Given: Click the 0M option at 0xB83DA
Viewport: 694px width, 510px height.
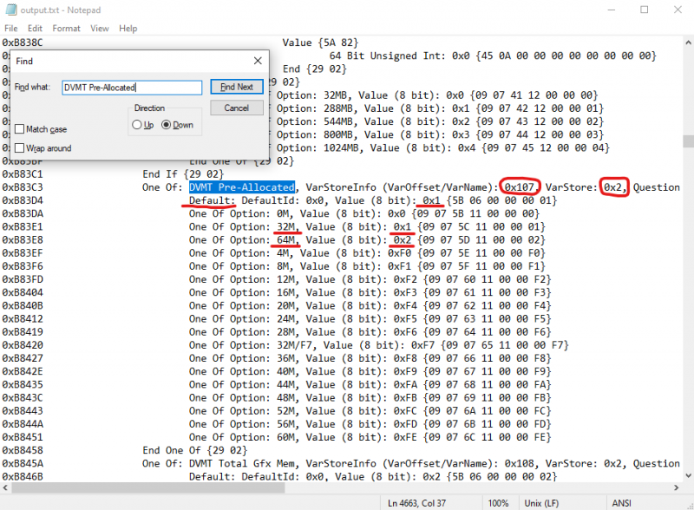Looking at the screenshot, I should point(283,213).
